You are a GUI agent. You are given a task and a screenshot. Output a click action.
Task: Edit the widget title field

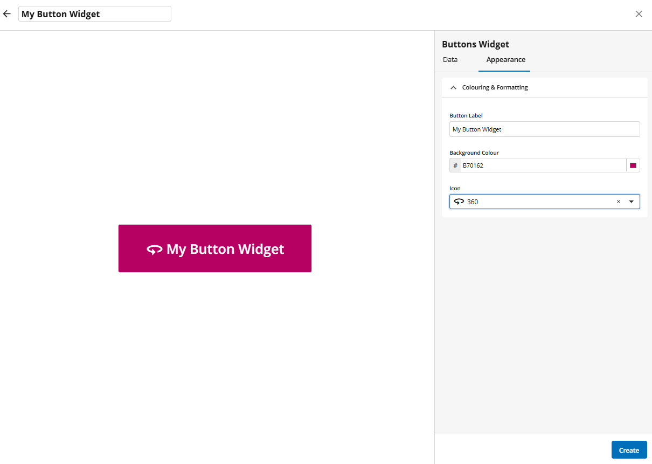[x=95, y=14]
